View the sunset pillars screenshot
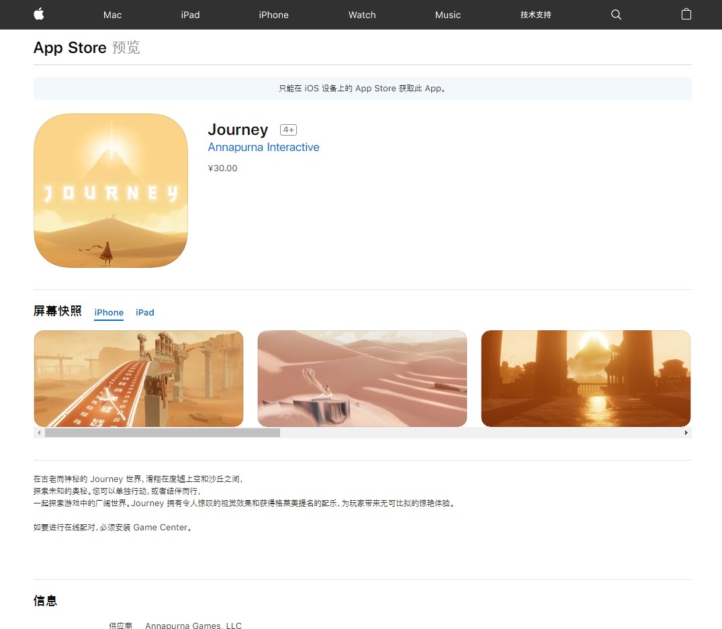The height and width of the screenshot is (629, 722). point(586,379)
